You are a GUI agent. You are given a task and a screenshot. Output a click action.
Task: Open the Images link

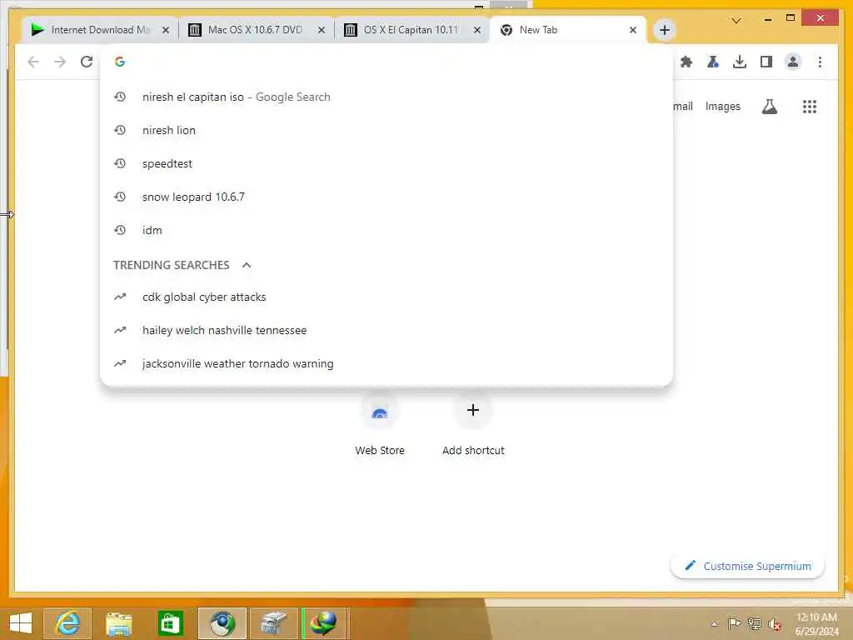(722, 106)
